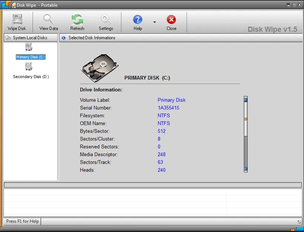Viewport: 304px width, 232px height.
Task: Click the Volume Label: field name
Action: click(x=95, y=100)
